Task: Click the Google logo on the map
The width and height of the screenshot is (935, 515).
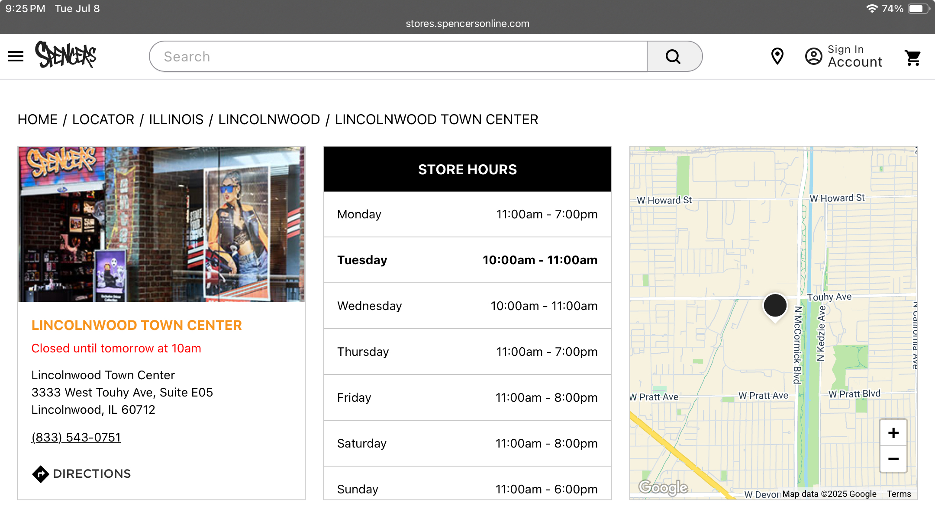Action: (663, 487)
